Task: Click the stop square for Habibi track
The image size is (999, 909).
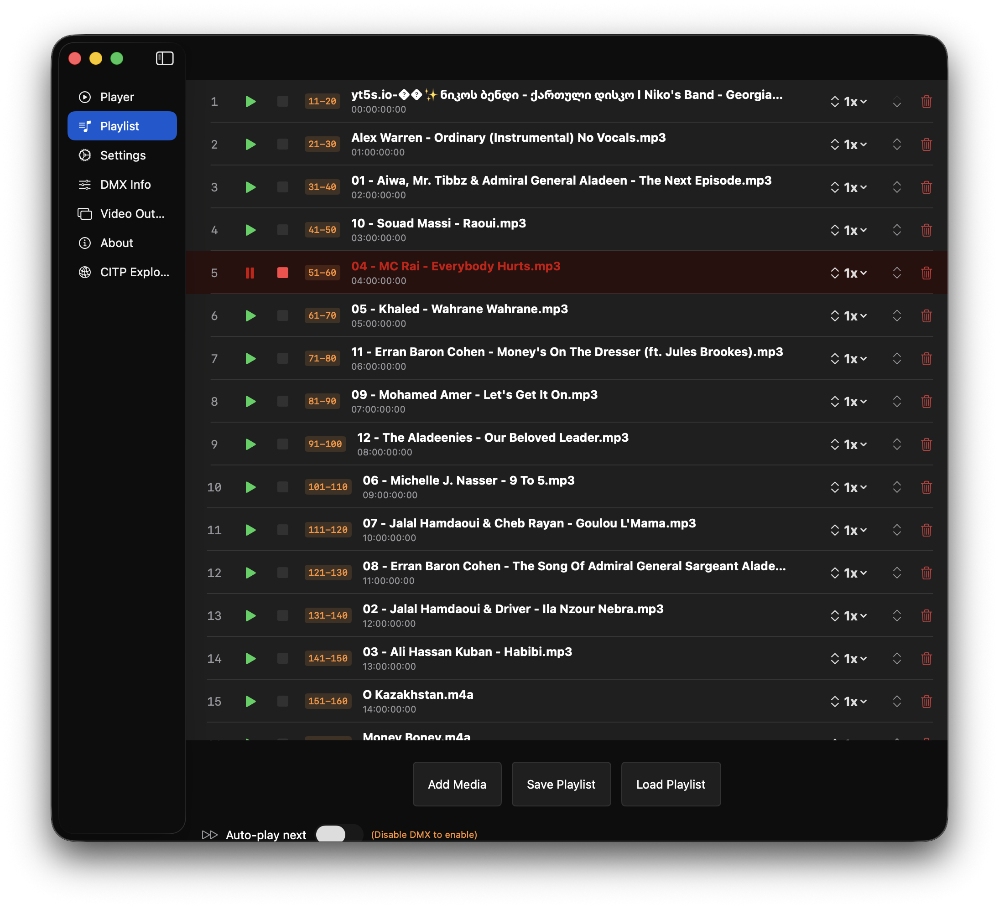Action: coord(282,658)
